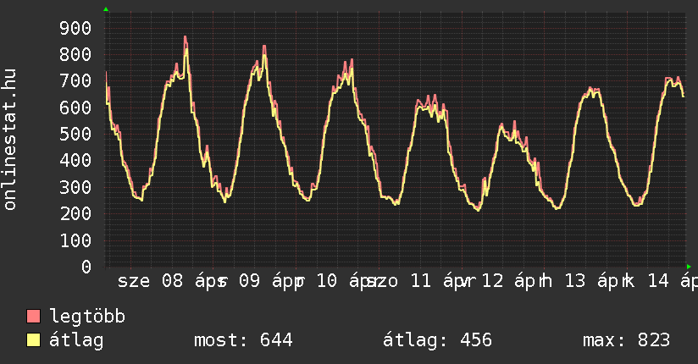The width and height of the screenshot is (698, 364).
Task: Click the red legtöbb legend swatch
Action: click(x=34, y=317)
